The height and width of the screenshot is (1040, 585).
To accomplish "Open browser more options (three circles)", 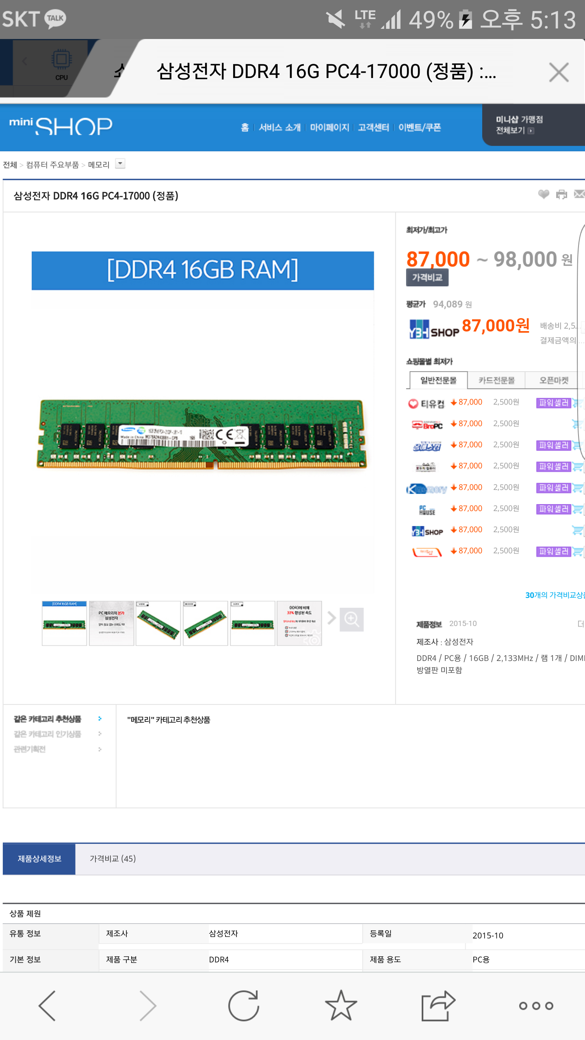I will click(x=536, y=1006).
